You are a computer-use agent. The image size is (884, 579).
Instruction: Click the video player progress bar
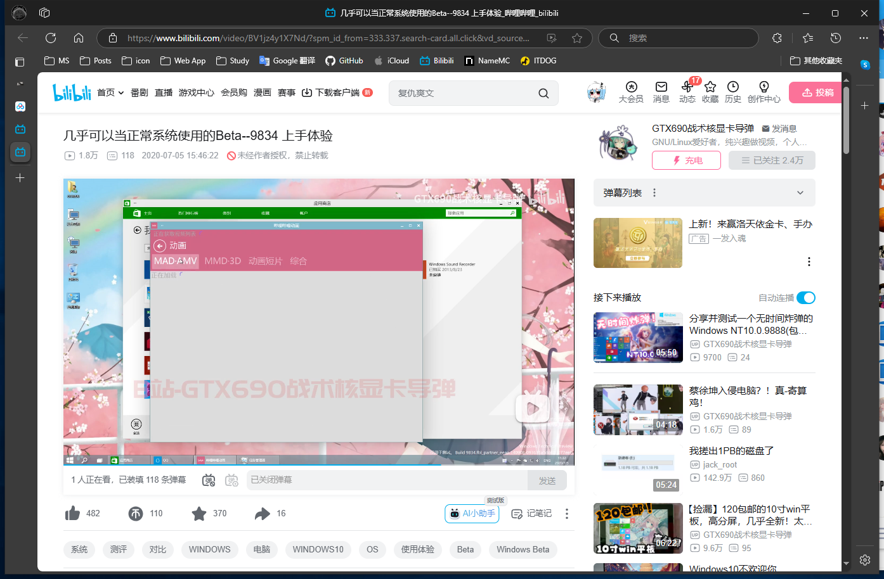point(318,465)
